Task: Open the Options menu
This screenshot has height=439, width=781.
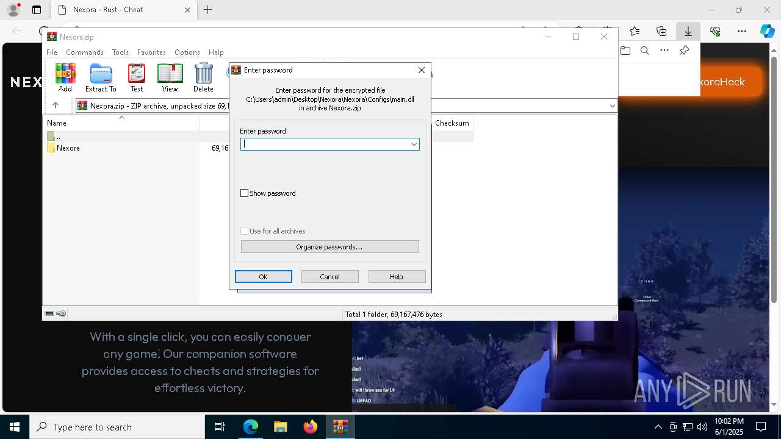Action: (187, 52)
